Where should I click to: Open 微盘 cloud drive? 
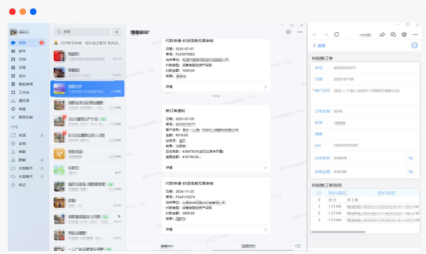click(22, 109)
